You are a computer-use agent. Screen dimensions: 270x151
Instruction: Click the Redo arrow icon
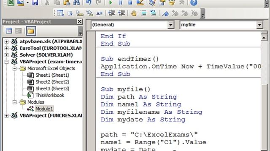(98, 3)
